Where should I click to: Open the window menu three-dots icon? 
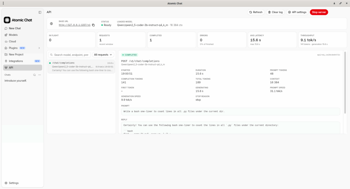click(3, 3)
